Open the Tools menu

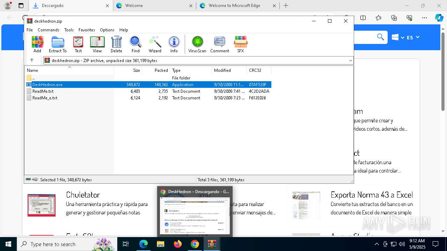pos(69,30)
